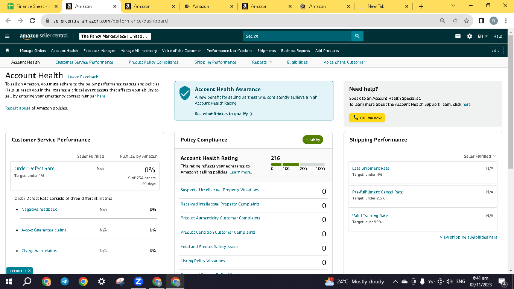Click the Account Health Rating progress bar
Viewport: 514px width, 289px height.
[298, 164]
